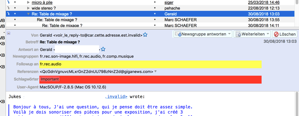Click the thread icon beside micro à pile
Image resolution: width=299 pixels, height=116 pixels.
point(8,3)
